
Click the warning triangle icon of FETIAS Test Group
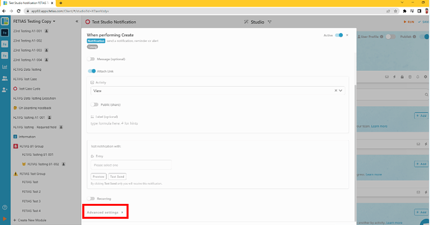click(16, 173)
